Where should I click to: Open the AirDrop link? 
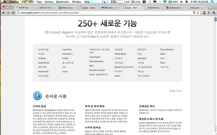pyautogui.click(x=42, y=58)
